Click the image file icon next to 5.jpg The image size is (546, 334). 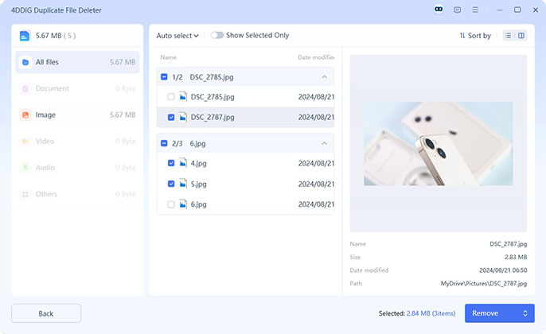pyautogui.click(x=183, y=184)
